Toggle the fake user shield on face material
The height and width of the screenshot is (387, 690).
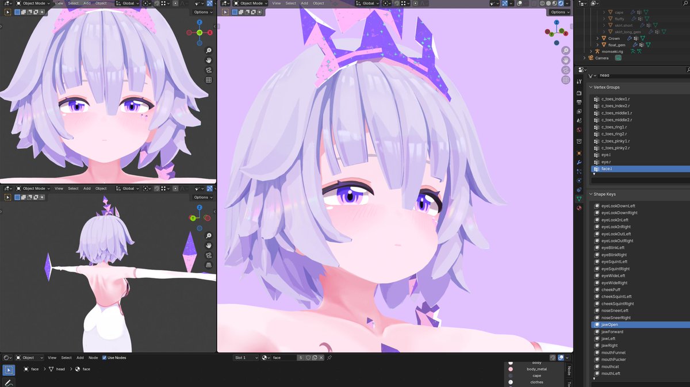(x=308, y=358)
